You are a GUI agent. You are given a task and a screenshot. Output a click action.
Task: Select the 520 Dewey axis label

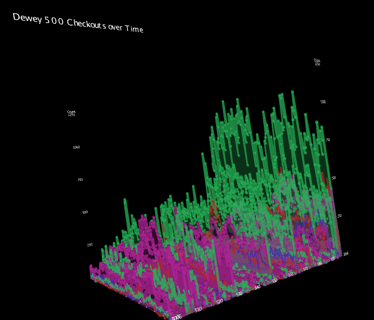pos(220,301)
